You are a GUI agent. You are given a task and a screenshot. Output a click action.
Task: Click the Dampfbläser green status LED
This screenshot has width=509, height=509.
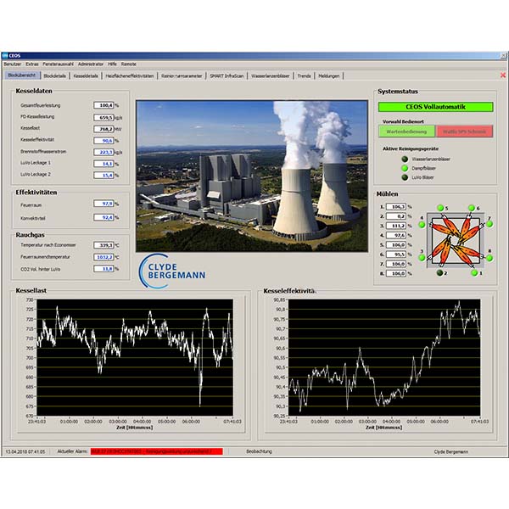pos(405,168)
